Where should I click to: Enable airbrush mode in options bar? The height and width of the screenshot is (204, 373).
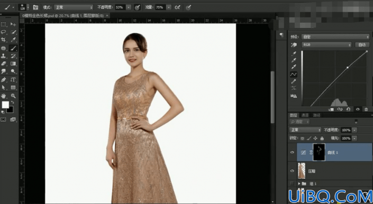(x=177, y=7)
